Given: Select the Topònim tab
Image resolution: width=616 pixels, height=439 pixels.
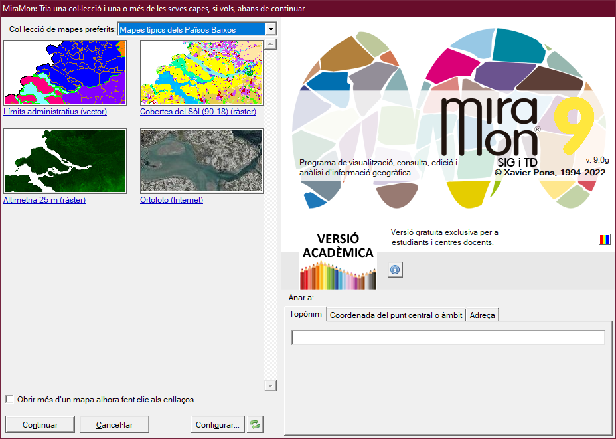Looking at the screenshot, I should [x=305, y=314].
